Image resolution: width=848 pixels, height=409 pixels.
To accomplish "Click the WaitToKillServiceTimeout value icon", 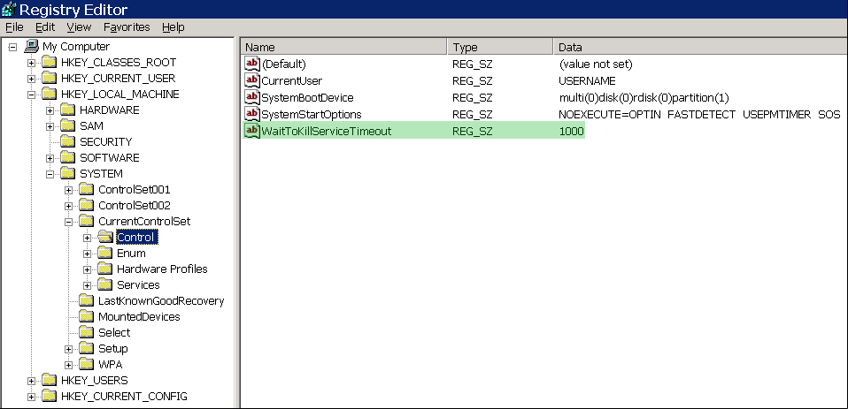I will (252, 131).
